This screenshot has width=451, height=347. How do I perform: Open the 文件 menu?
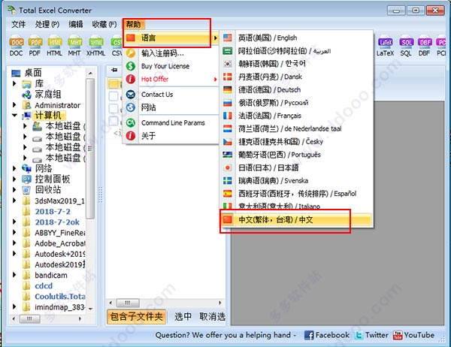18,25
